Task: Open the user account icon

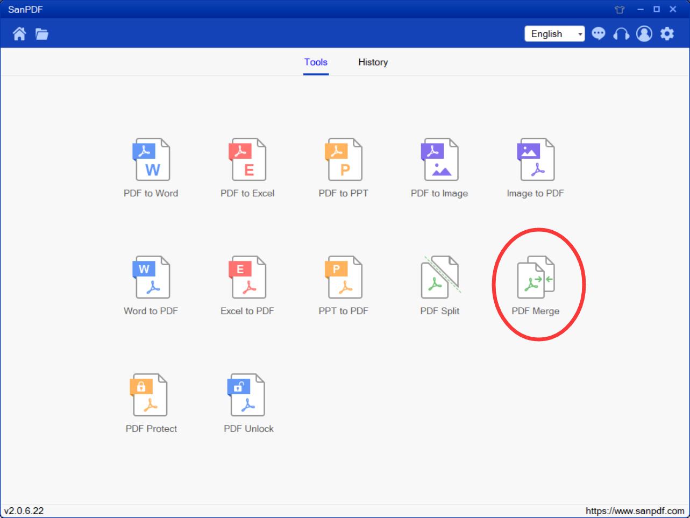Action: coord(644,33)
